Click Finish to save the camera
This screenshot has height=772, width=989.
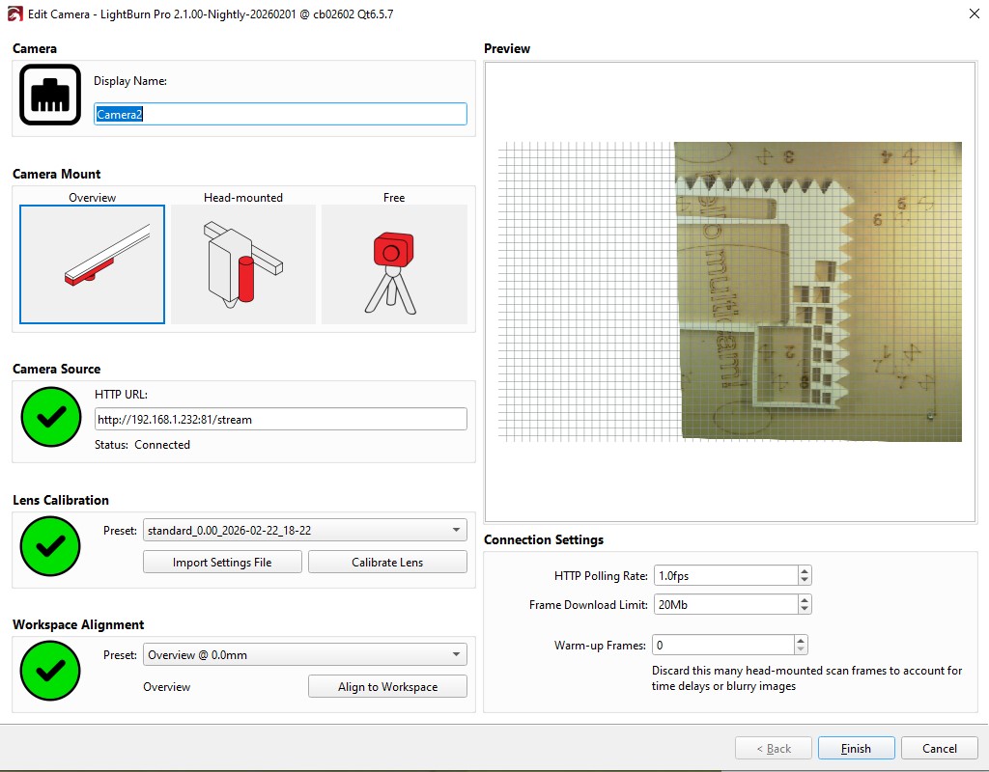tap(856, 749)
